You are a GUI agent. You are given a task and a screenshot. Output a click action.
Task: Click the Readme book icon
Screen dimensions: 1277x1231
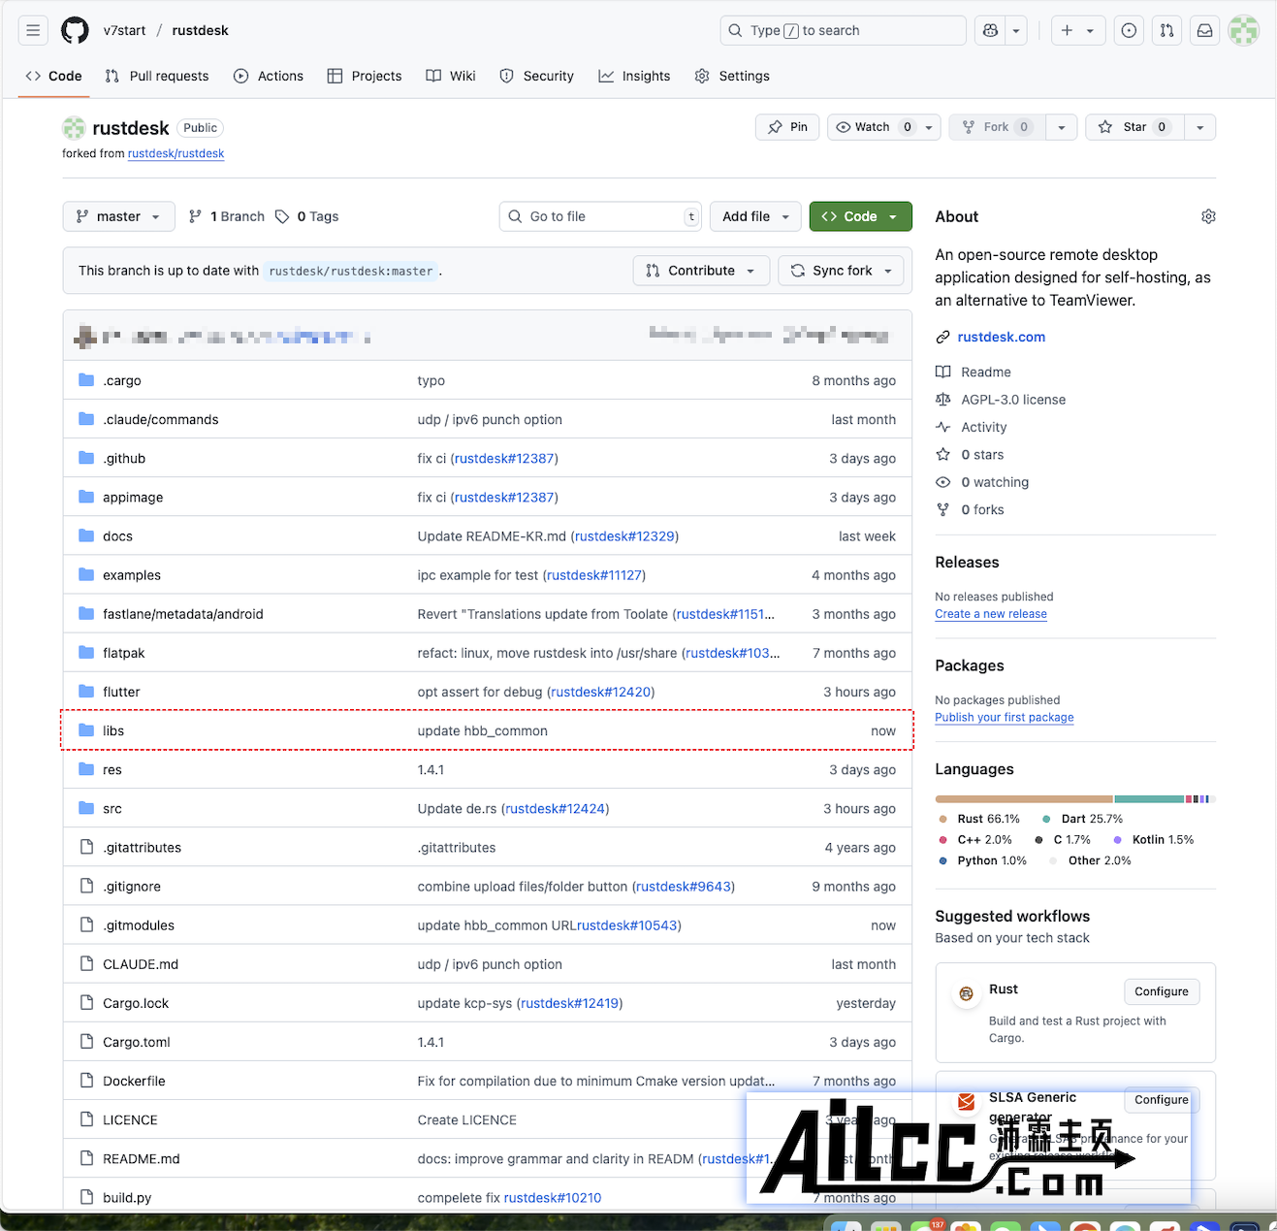[x=942, y=372]
